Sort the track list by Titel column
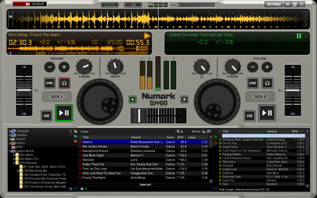 click(106, 137)
